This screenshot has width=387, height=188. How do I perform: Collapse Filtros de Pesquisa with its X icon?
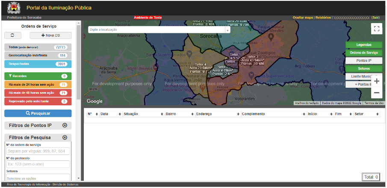[65, 137]
